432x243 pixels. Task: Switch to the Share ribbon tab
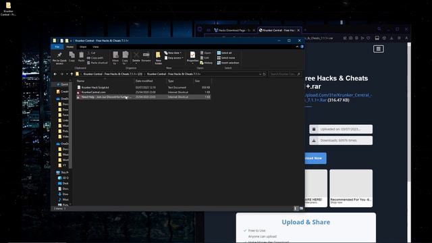tap(83, 47)
